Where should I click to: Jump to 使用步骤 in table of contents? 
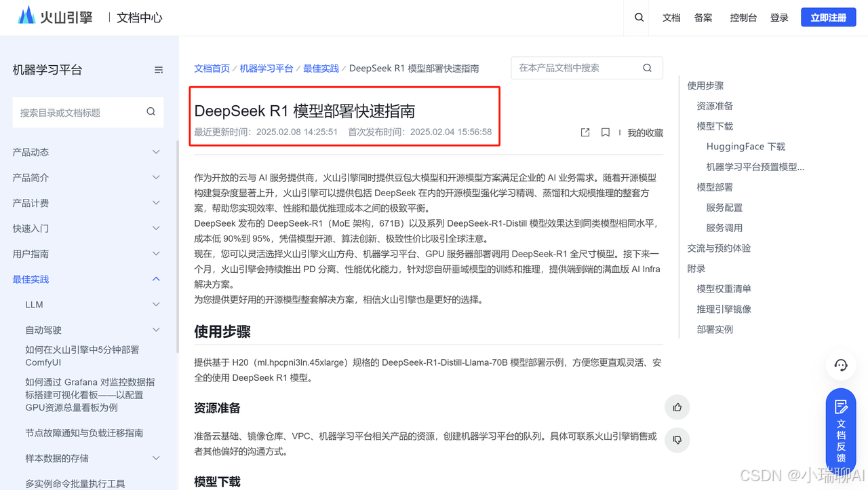coord(705,86)
